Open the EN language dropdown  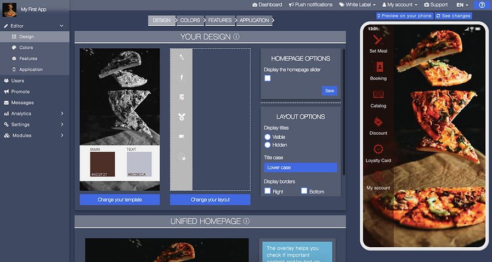pos(462,5)
